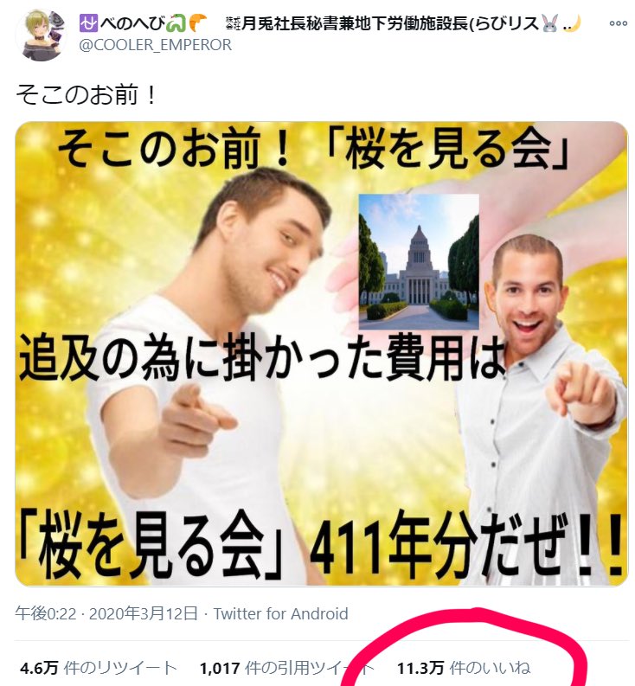This screenshot has height=686, width=635.
Task: Open the 午後0:22 timestamp link
Action: 46,613
